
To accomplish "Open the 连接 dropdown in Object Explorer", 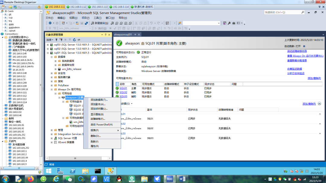I will pos(50,40).
